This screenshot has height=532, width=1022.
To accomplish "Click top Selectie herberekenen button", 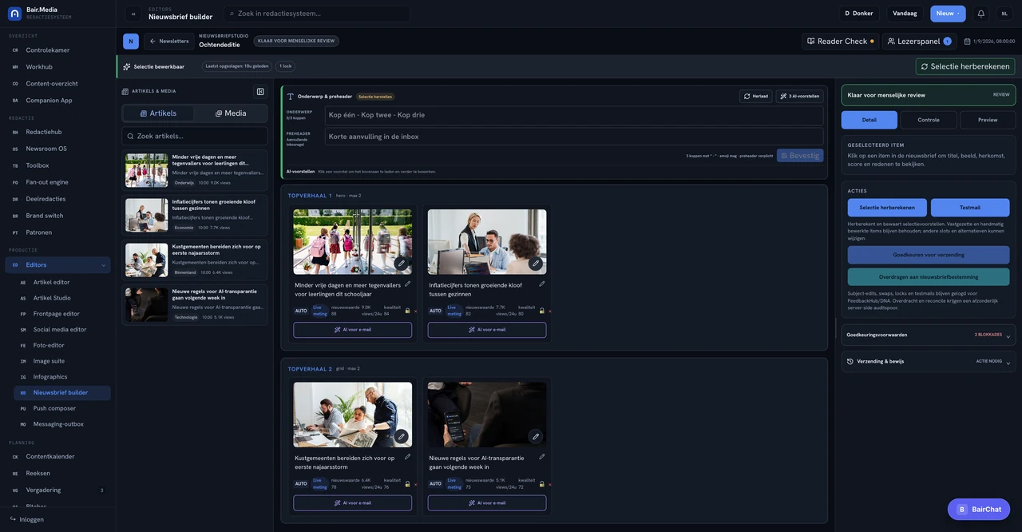I will click(965, 66).
